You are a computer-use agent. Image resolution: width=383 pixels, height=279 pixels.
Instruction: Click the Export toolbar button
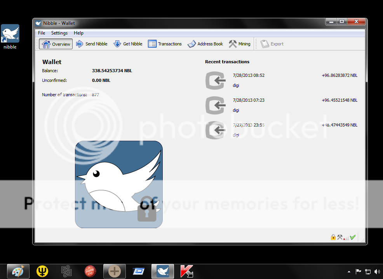click(272, 44)
